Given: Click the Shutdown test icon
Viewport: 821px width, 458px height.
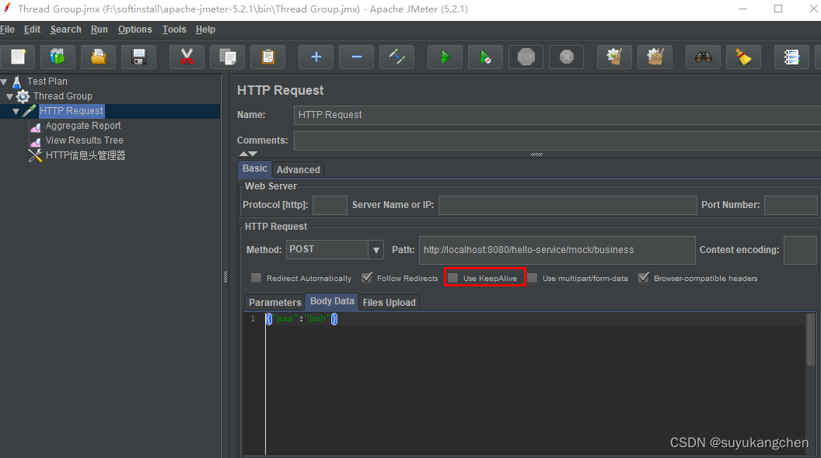Looking at the screenshot, I should 566,57.
